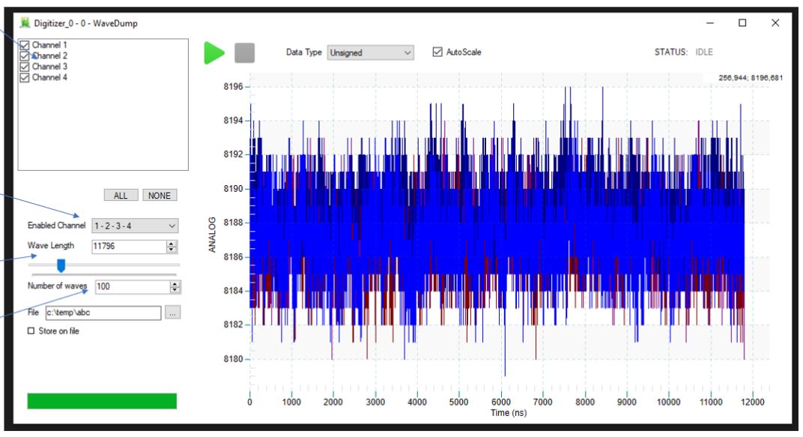Decrease Wave Length with down arrow

click(x=172, y=250)
